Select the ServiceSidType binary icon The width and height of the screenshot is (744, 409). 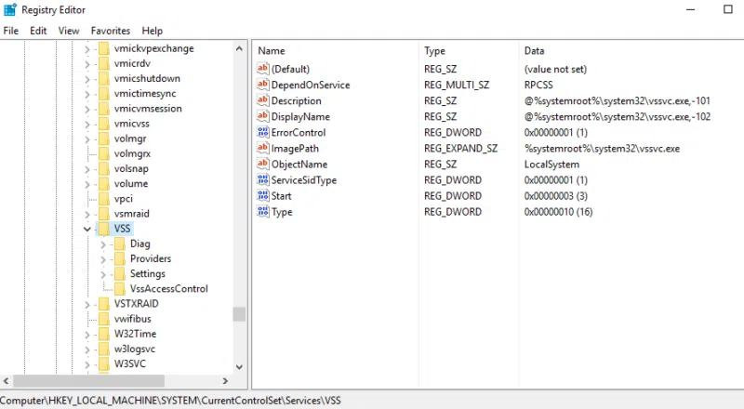coord(263,179)
